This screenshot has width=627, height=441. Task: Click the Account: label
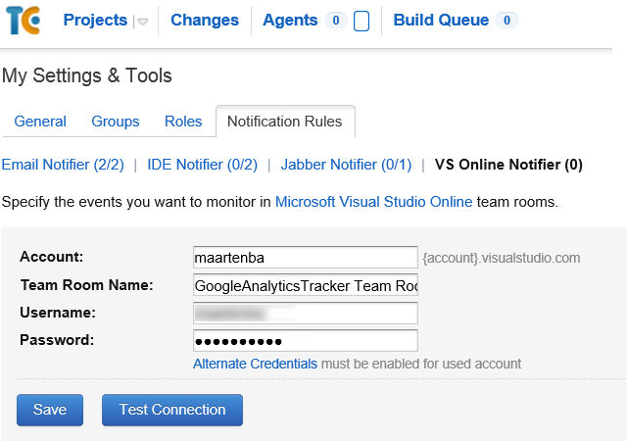(x=52, y=257)
